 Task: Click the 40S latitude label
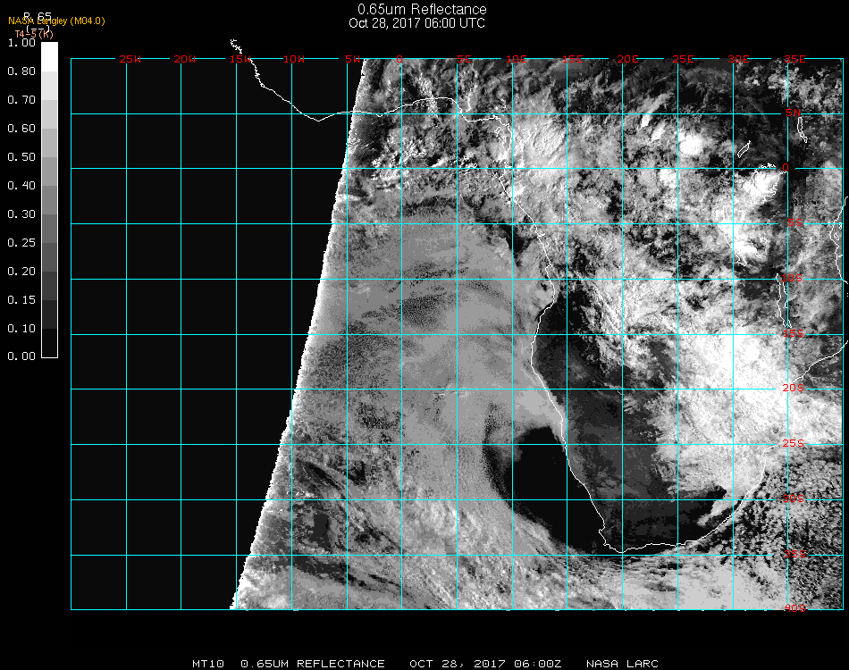[x=794, y=608]
